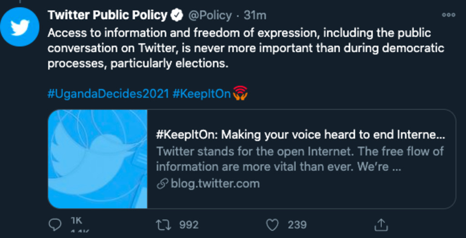This screenshot has height=238, width=466.
Task: Open the tweet's more options menu
Action: (448, 15)
